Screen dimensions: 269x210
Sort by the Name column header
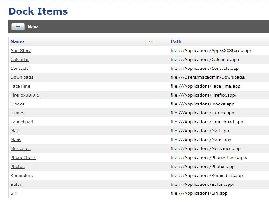(x=17, y=41)
